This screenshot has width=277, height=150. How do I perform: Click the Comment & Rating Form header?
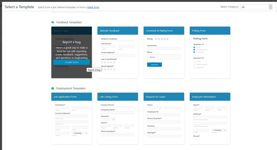pyautogui.click(x=164, y=30)
